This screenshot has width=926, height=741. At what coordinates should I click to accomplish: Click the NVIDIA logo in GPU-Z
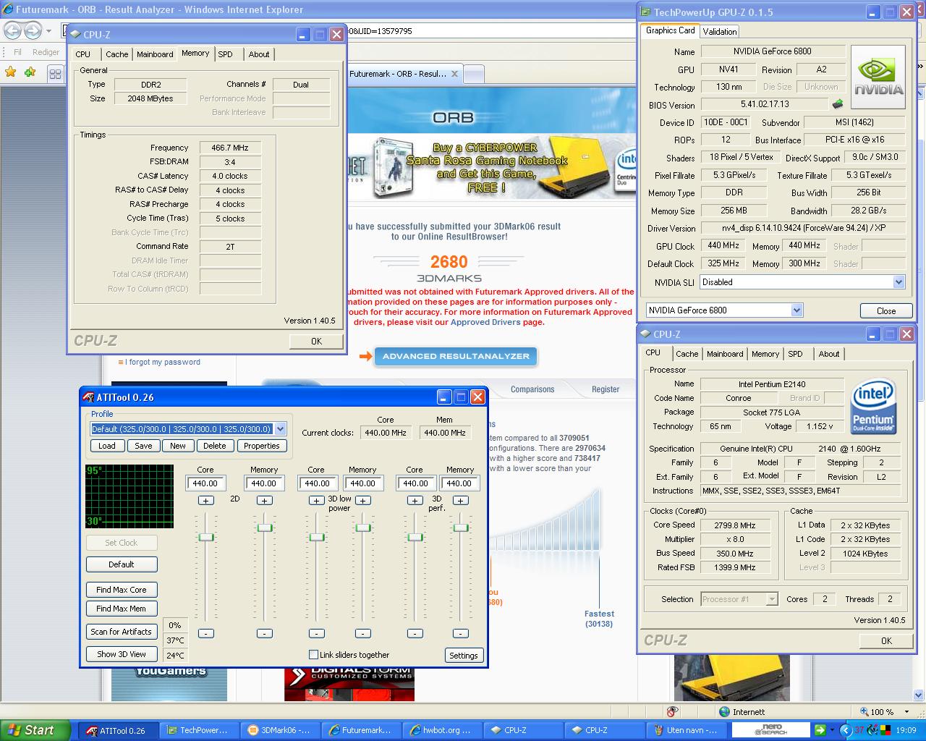pos(878,77)
